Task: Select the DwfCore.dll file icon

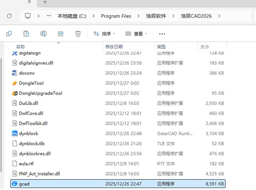Action: pos(15,113)
